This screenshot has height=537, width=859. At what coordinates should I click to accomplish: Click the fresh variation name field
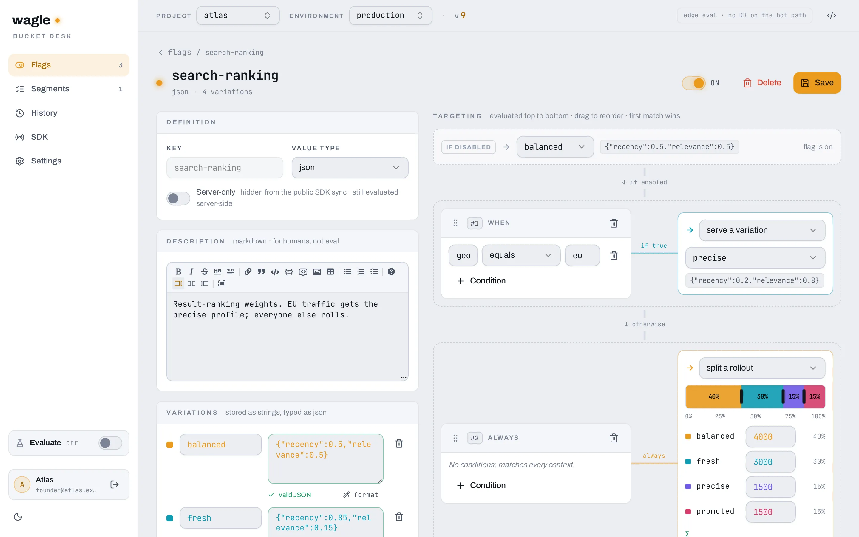coord(220,518)
